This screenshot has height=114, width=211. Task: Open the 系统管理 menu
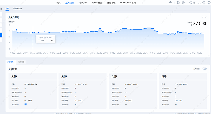[x=70, y=2]
